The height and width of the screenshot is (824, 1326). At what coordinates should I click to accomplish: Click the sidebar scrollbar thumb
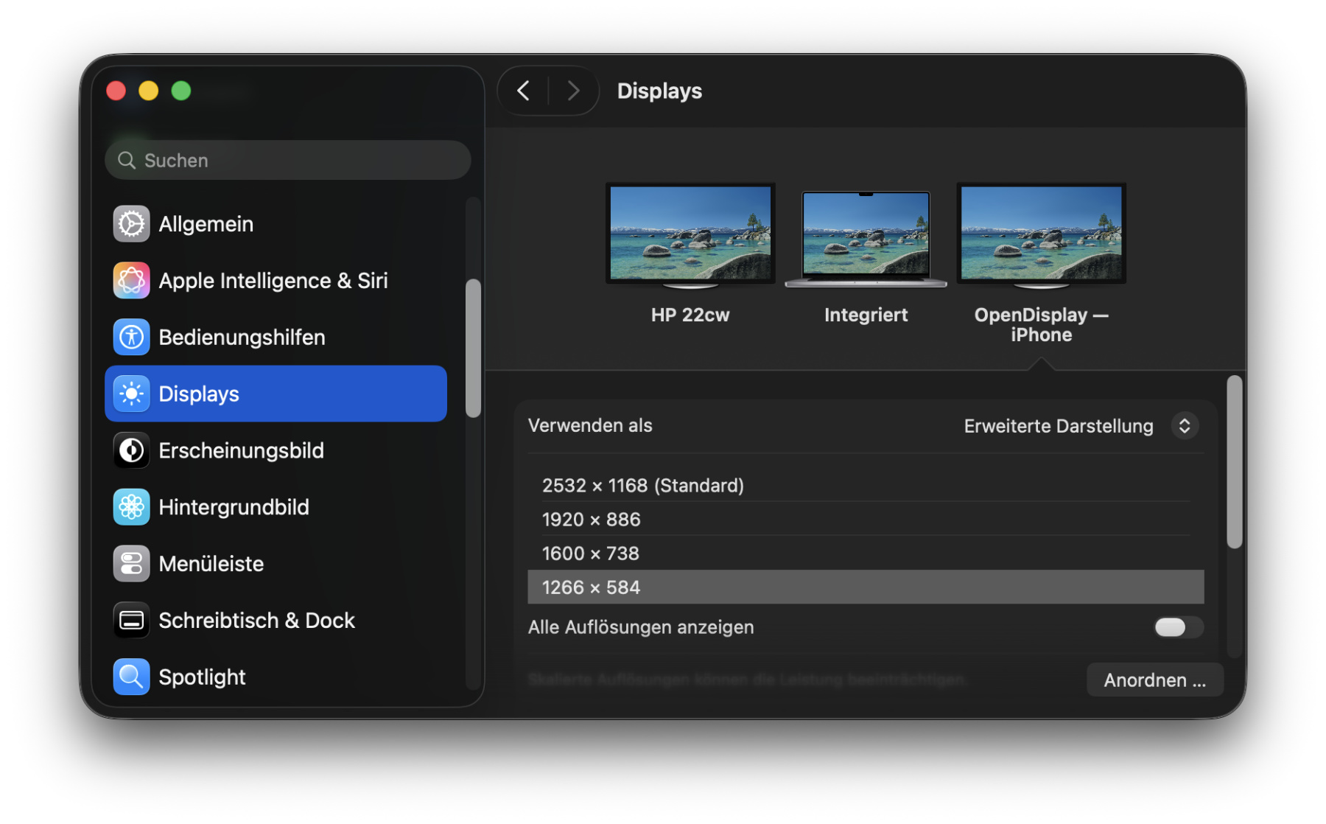tap(473, 348)
